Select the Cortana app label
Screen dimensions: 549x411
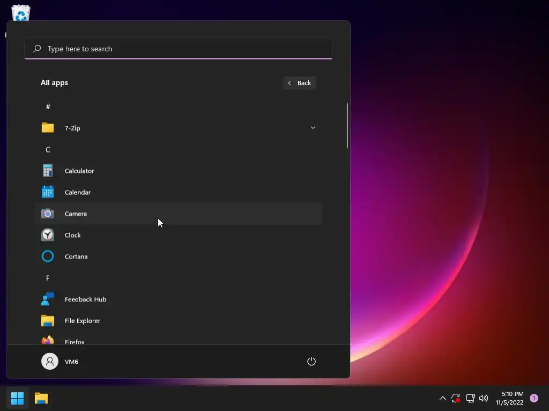point(76,256)
